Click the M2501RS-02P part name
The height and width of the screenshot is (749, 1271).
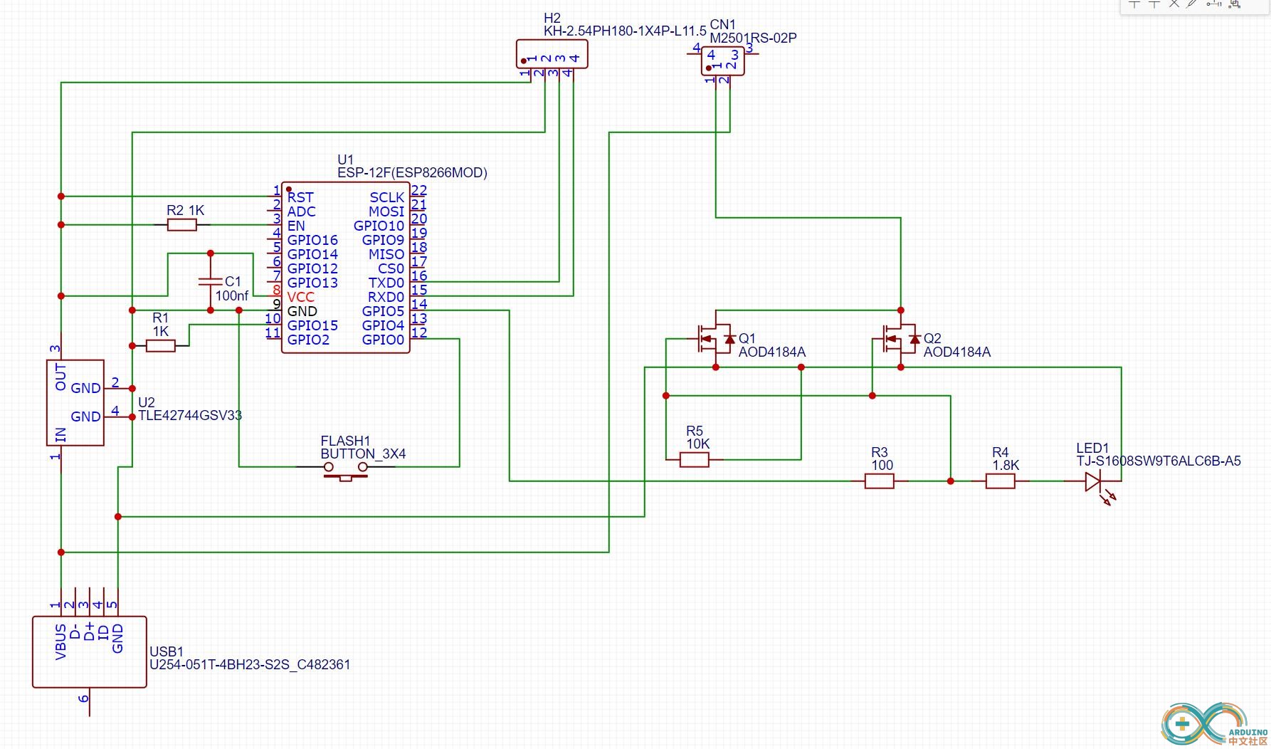(753, 38)
